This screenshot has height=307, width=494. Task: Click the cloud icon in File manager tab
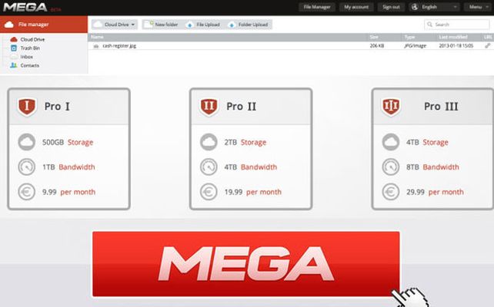coord(9,25)
